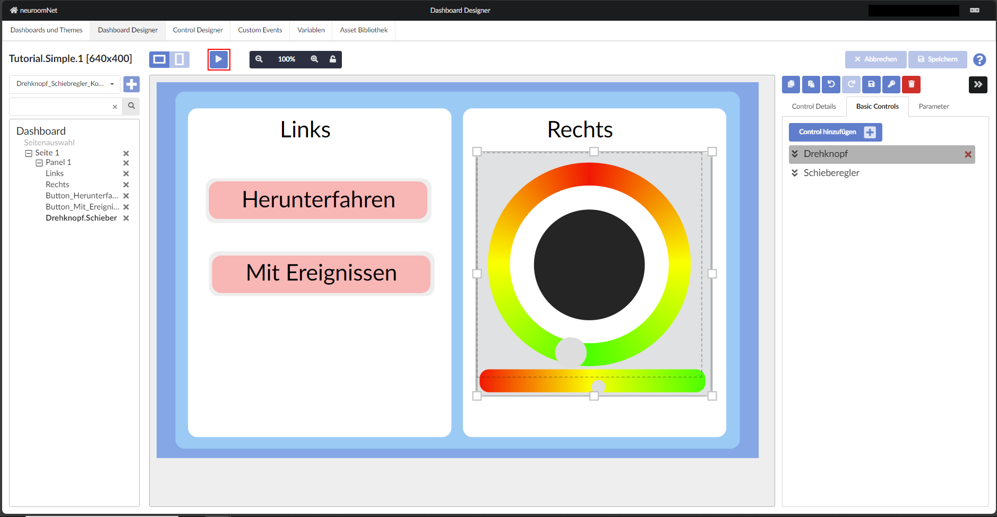Click the blue help question mark icon
This screenshot has height=517, width=997.
(979, 60)
